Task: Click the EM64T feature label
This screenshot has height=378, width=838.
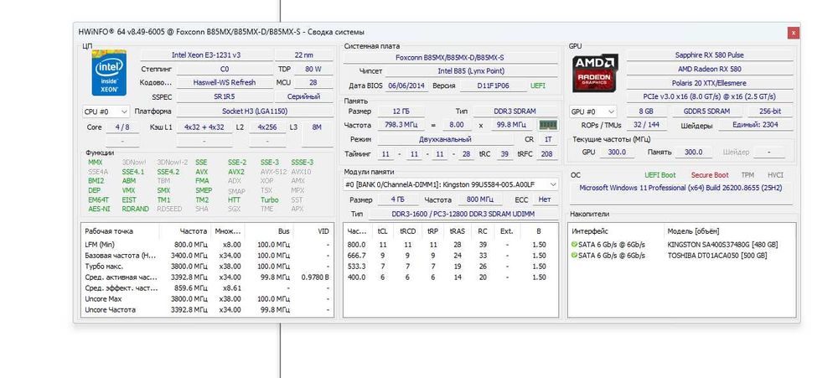Action: point(98,200)
